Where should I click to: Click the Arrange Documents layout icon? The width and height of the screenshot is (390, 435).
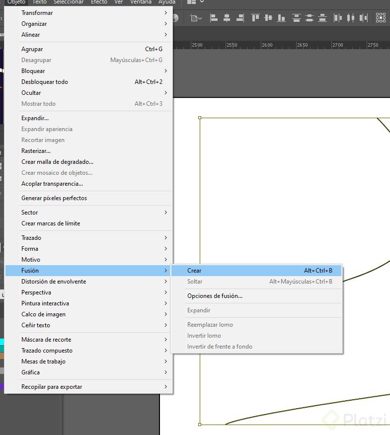(x=191, y=2)
